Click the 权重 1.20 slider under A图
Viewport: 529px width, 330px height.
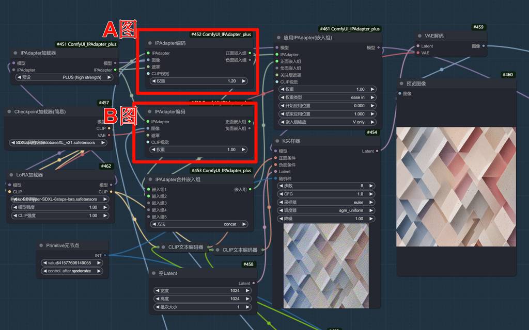click(199, 81)
